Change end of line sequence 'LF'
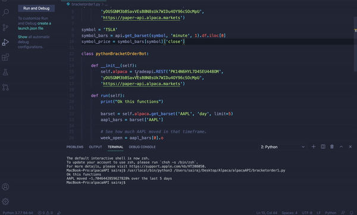 pyautogui.click(x=318, y=213)
